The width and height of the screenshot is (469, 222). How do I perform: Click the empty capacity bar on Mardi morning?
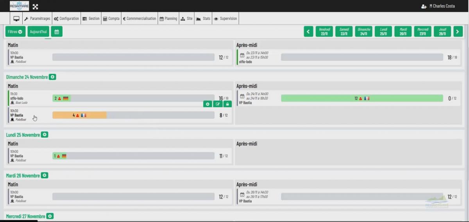tap(133, 197)
